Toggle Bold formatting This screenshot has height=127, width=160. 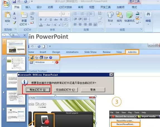click(41, 20)
